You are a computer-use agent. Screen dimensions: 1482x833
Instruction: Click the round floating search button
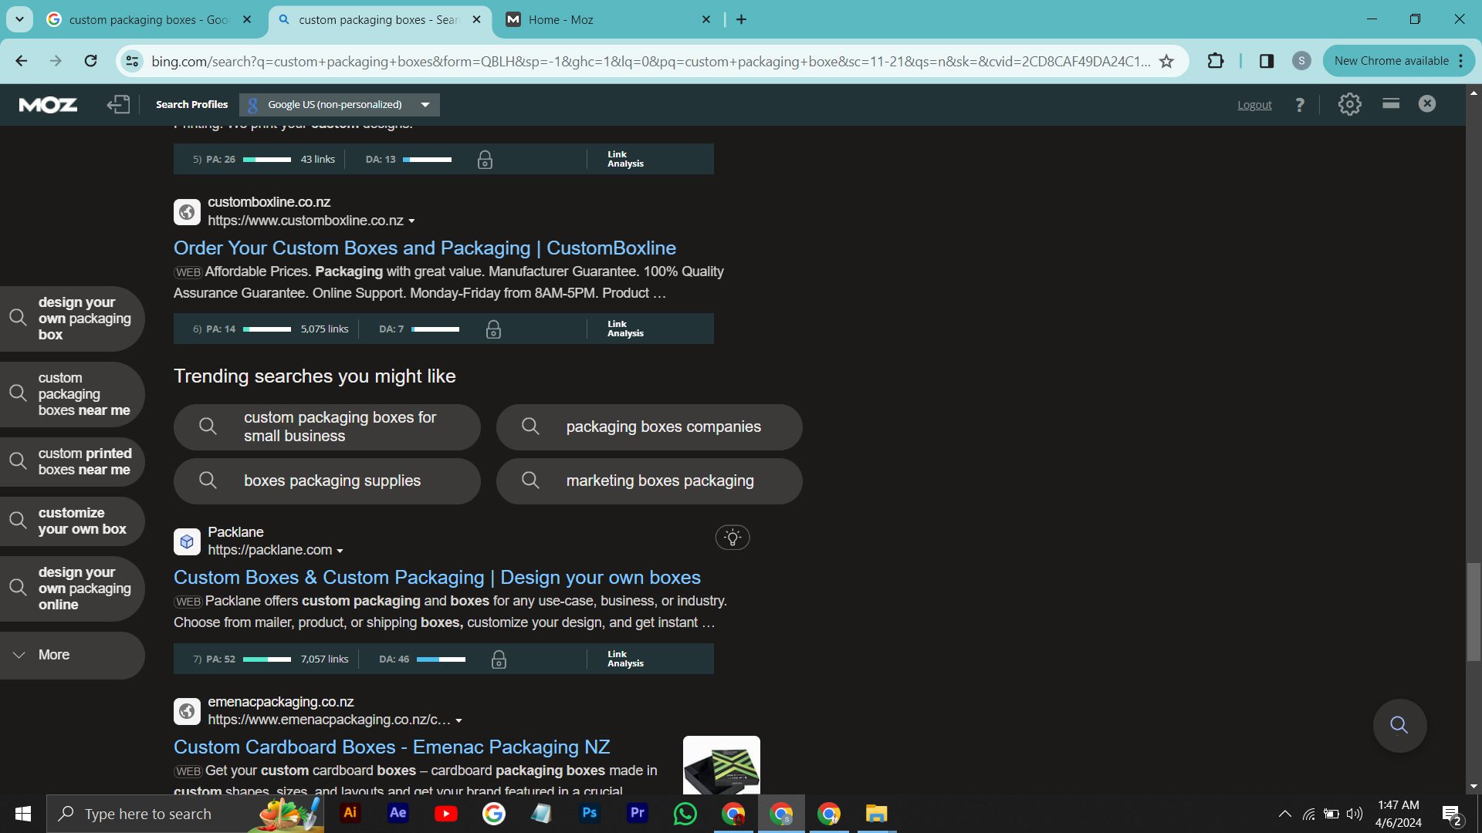[1399, 725]
